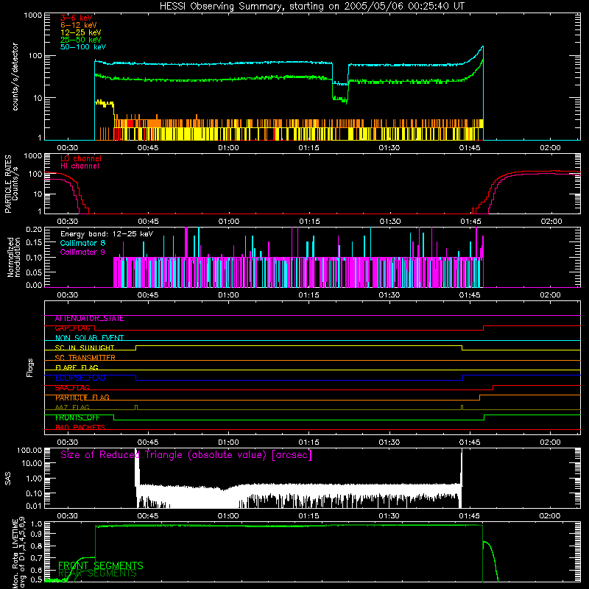Click the 100.00 tick on SAS axis
Viewport: 589px width, 589px height.
(x=29, y=451)
